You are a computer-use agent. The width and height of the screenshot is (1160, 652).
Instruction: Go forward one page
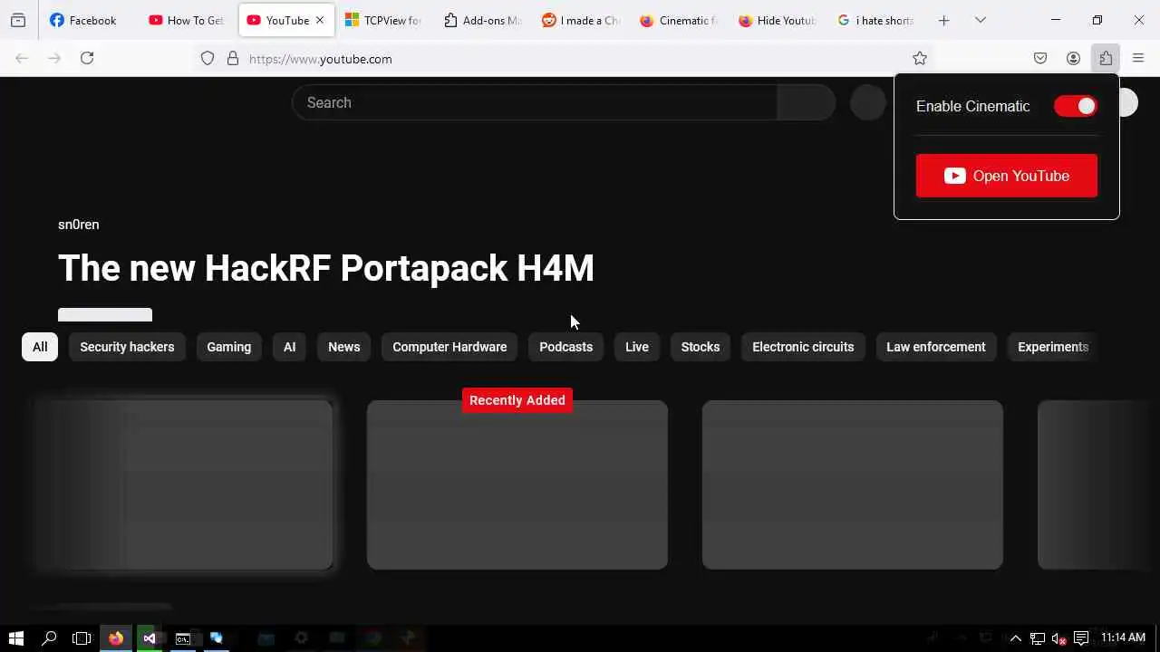[54, 58]
